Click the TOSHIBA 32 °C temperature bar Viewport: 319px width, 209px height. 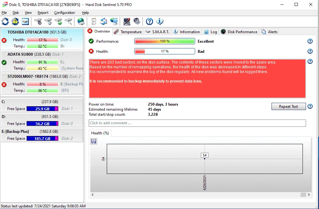[x=42, y=46]
